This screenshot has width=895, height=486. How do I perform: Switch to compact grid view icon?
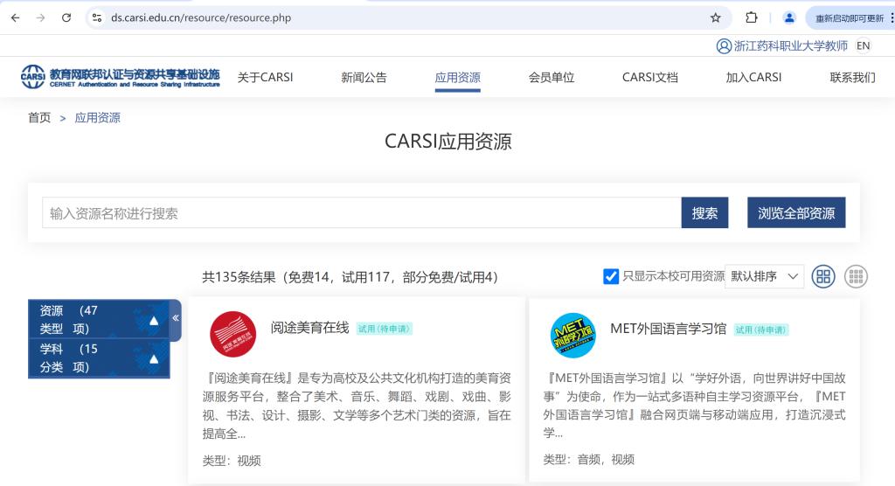tap(856, 277)
